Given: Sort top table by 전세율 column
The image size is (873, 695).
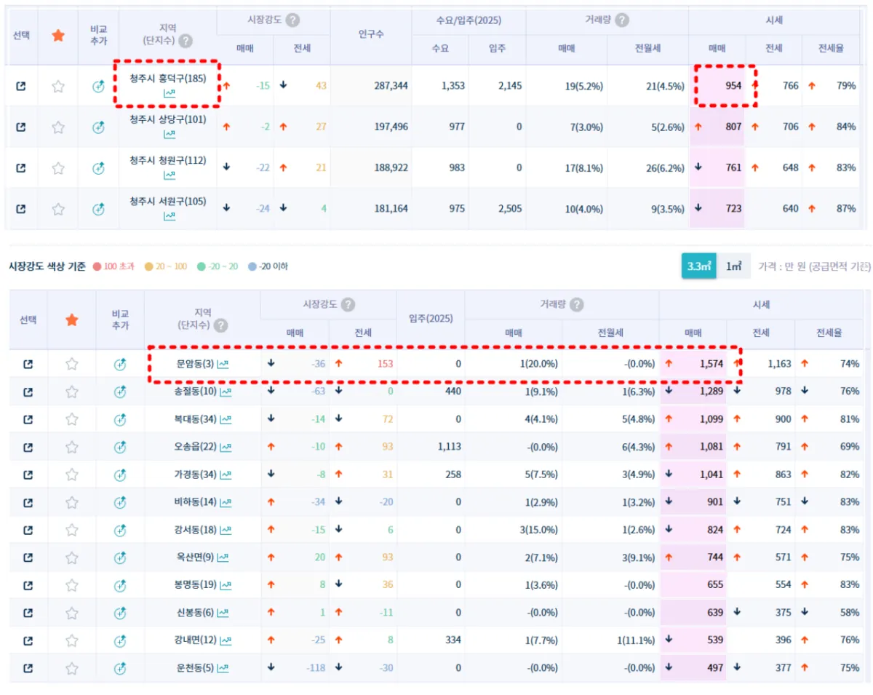Looking at the screenshot, I should pos(829,49).
